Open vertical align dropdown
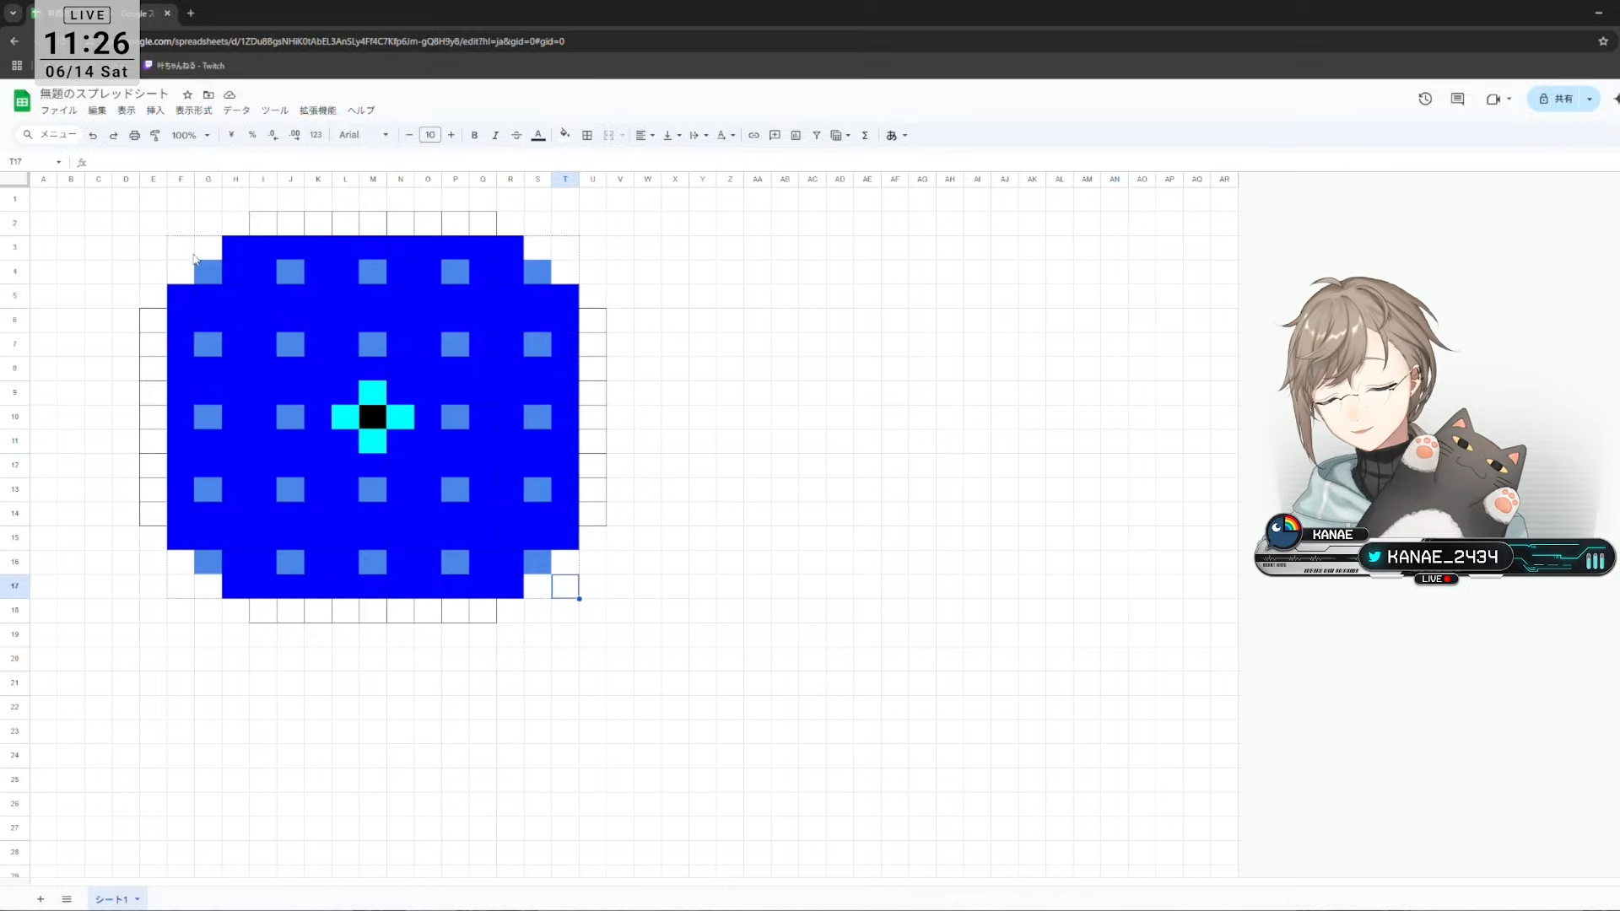The height and width of the screenshot is (911, 1620). tap(672, 135)
